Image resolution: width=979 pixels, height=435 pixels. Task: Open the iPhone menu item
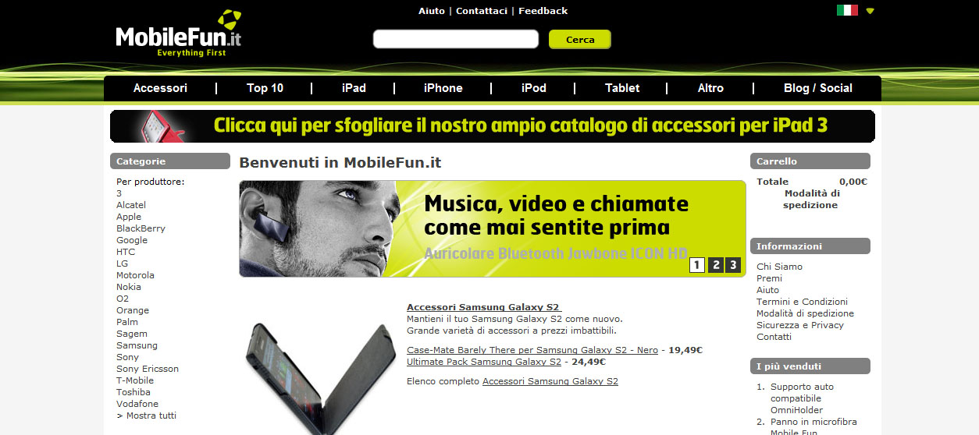[443, 88]
